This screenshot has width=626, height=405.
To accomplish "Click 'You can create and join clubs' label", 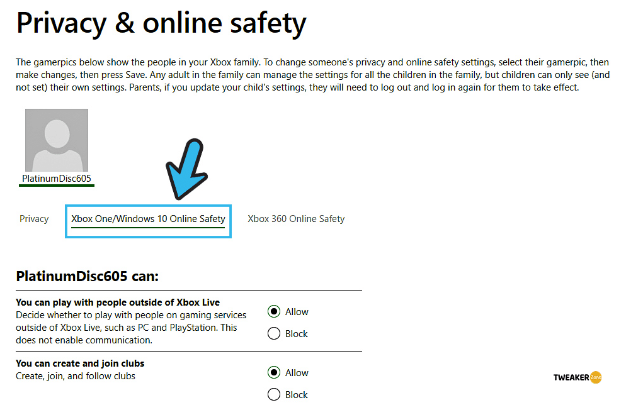I will 80,363.
